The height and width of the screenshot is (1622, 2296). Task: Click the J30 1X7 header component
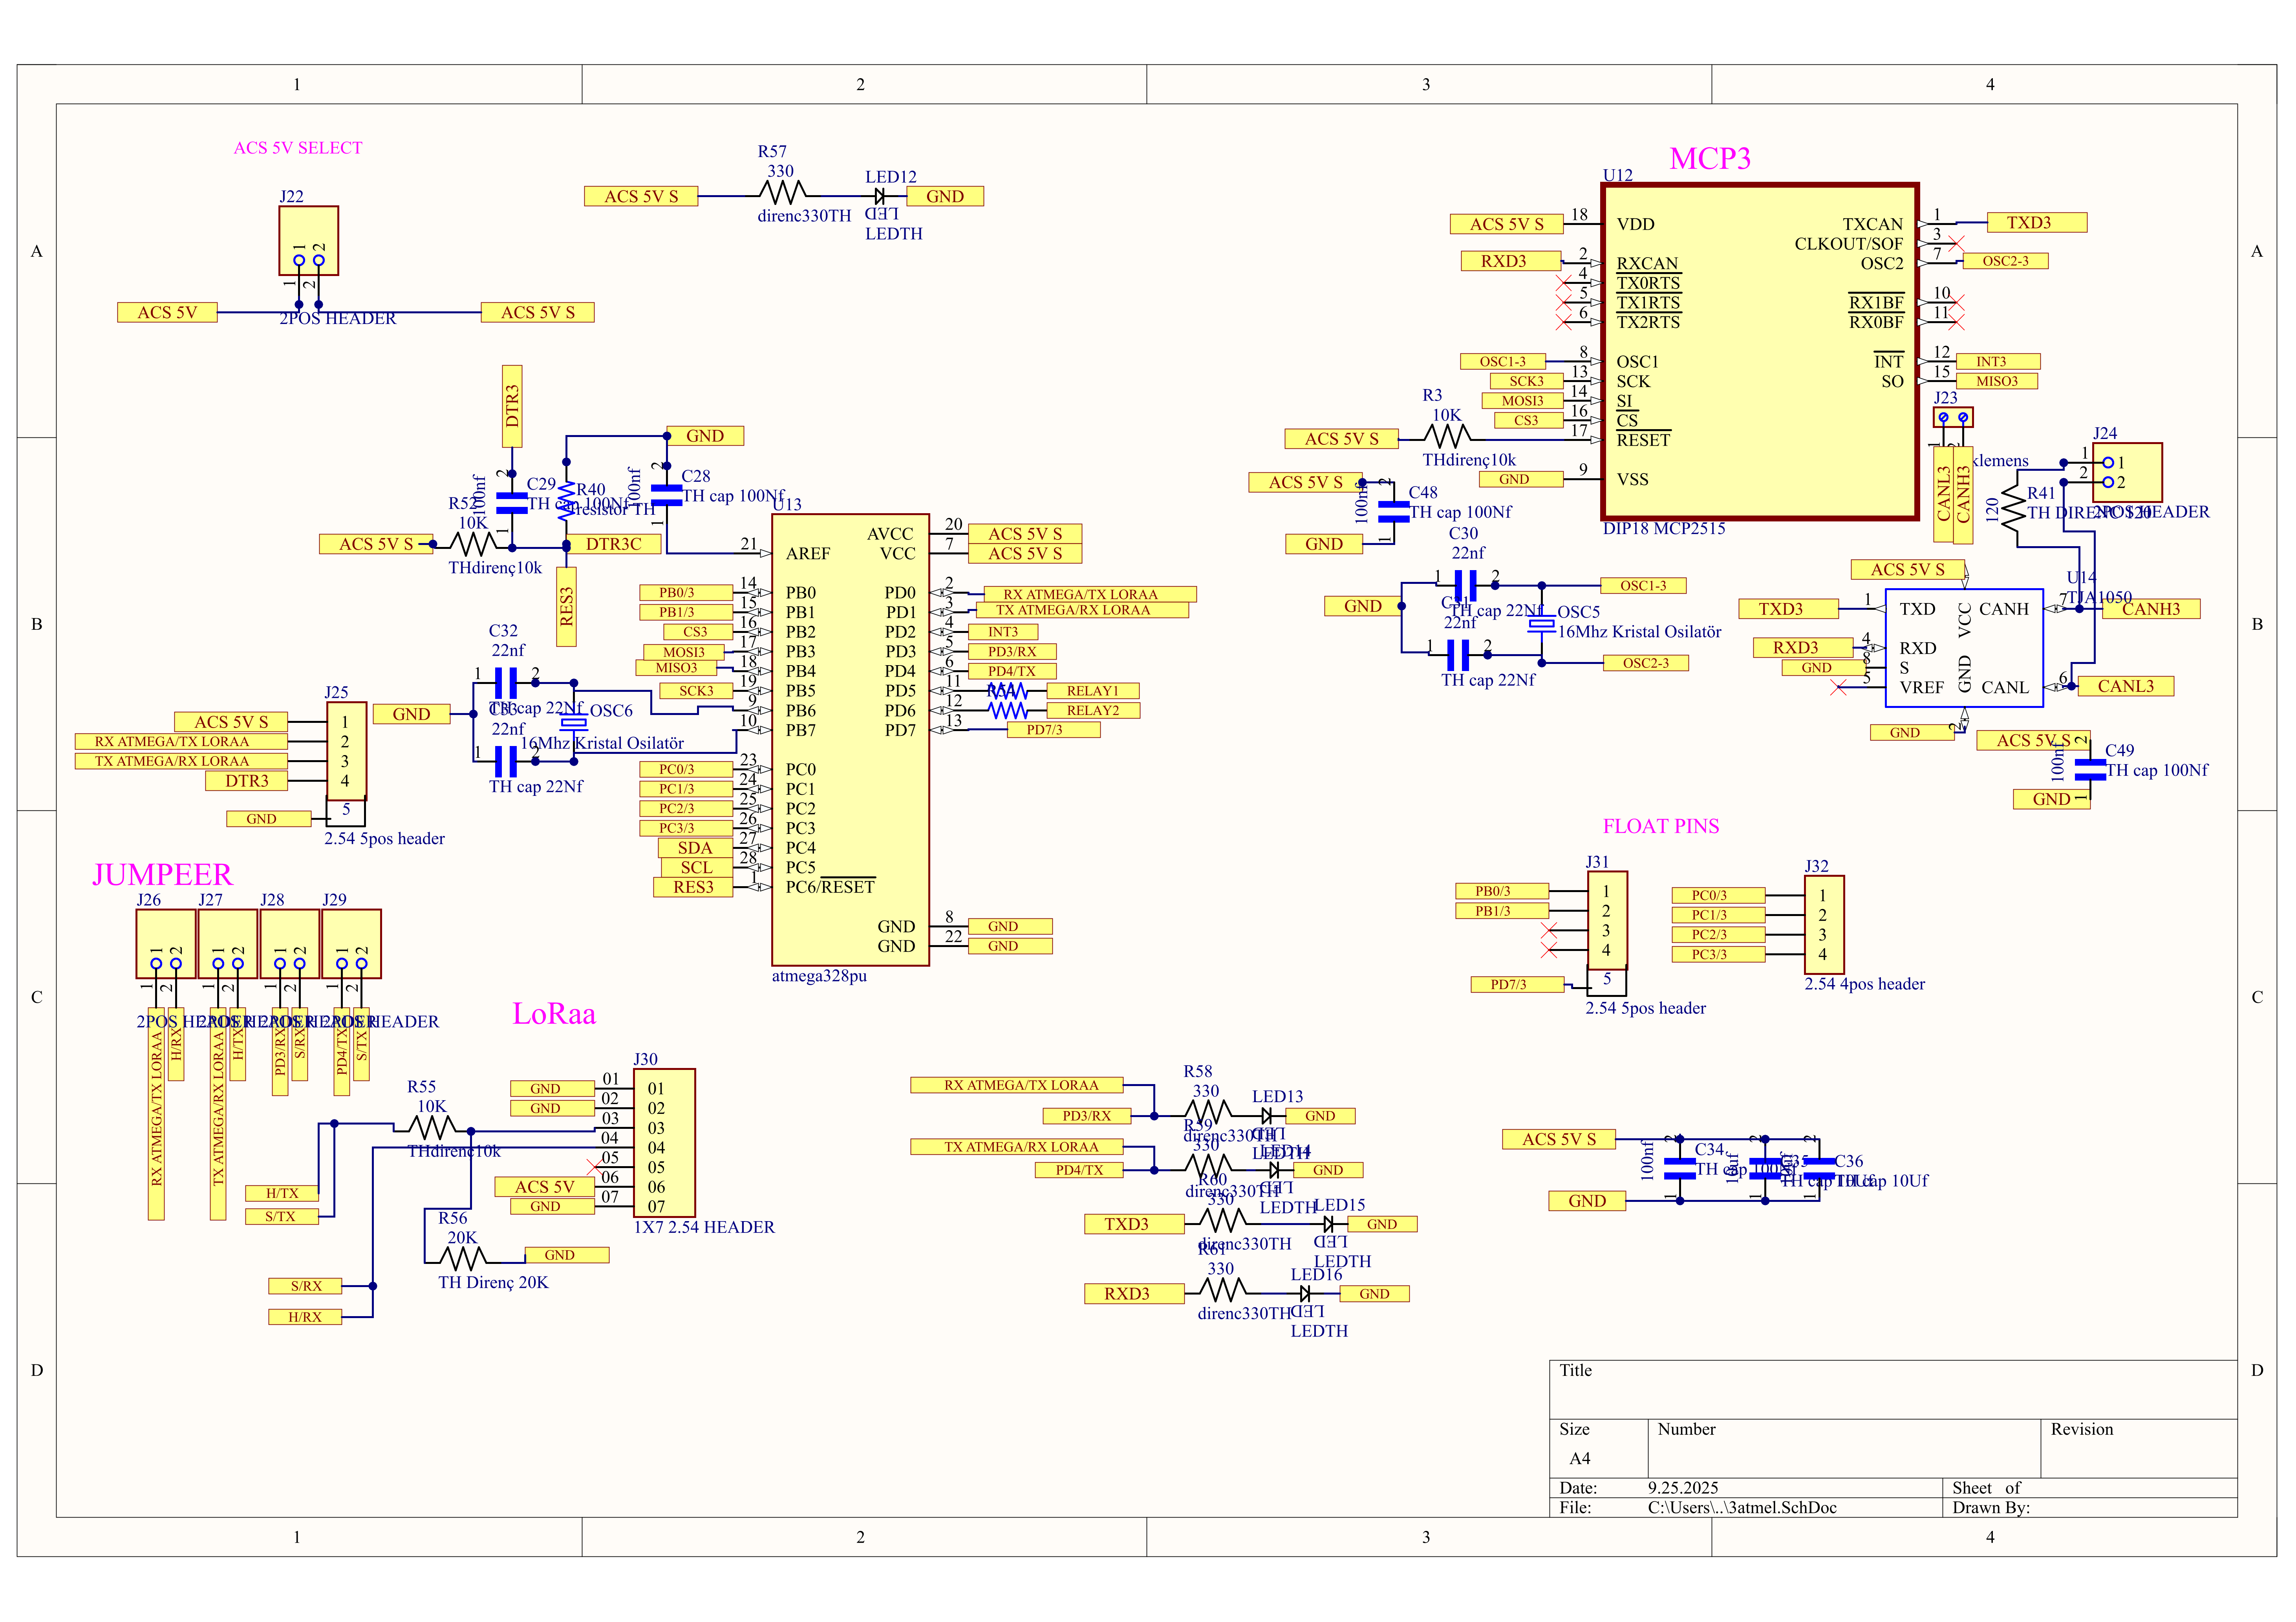[x=664, y=1143]
